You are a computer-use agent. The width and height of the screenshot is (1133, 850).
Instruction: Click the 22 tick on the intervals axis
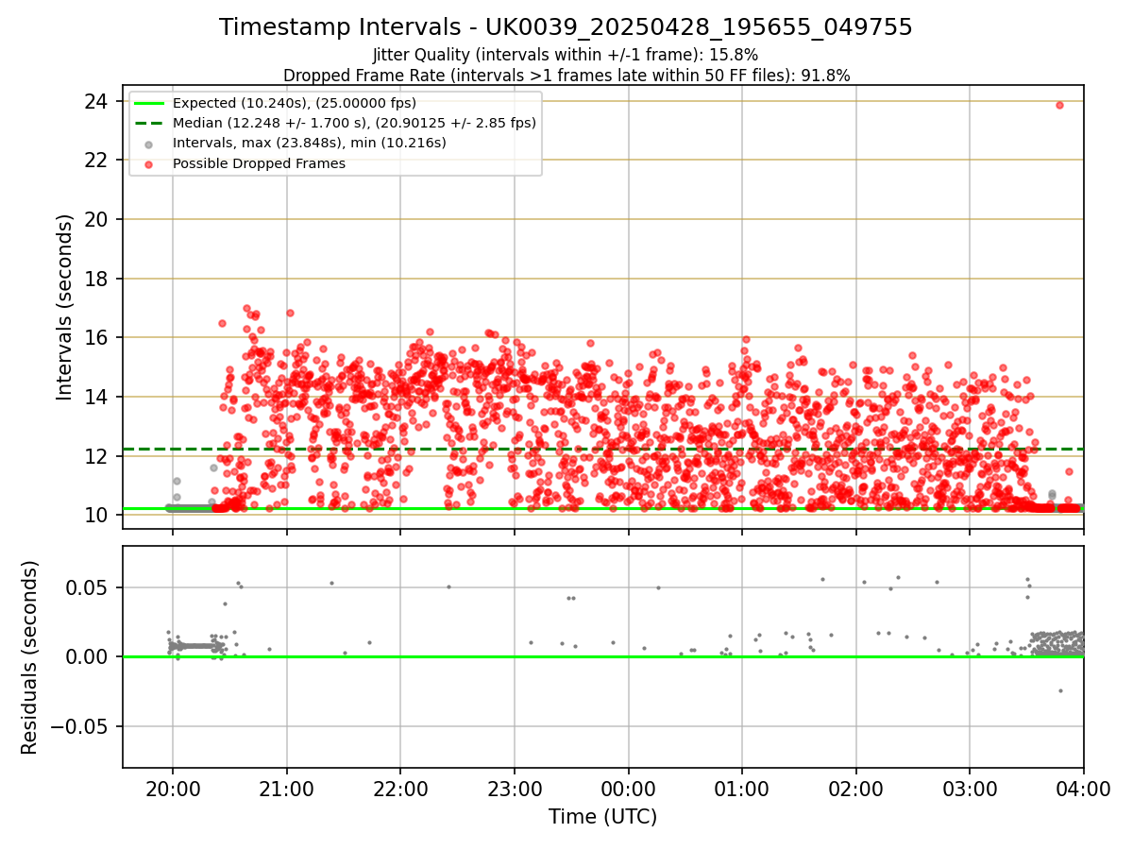97,161
